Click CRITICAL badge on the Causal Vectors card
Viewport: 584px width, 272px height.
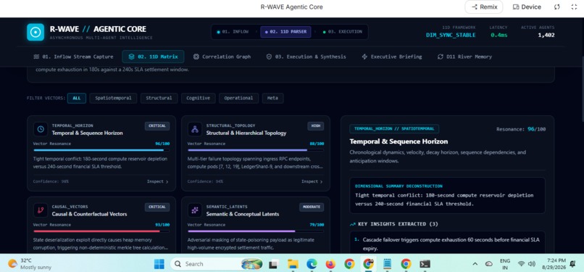pyautogui.click(x=157, y=207)
